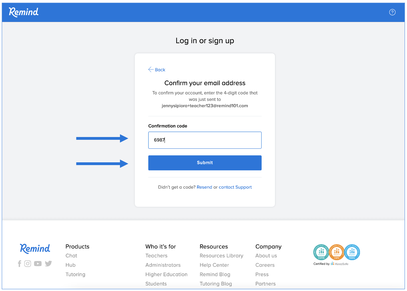Open Remind's YouTube icon link

click(38, 264)
